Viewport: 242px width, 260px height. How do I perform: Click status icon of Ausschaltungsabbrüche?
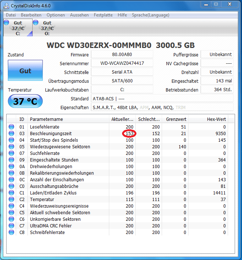click(x=11, y=186)
